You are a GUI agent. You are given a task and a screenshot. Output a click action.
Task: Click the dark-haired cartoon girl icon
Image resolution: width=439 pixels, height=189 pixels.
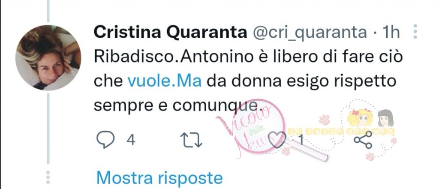[385, 118]
